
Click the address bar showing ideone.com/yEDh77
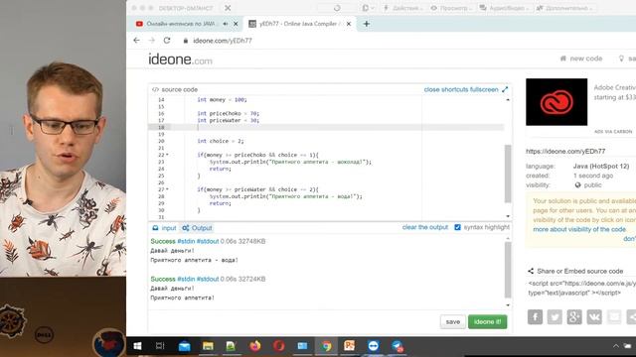[223, 41]
